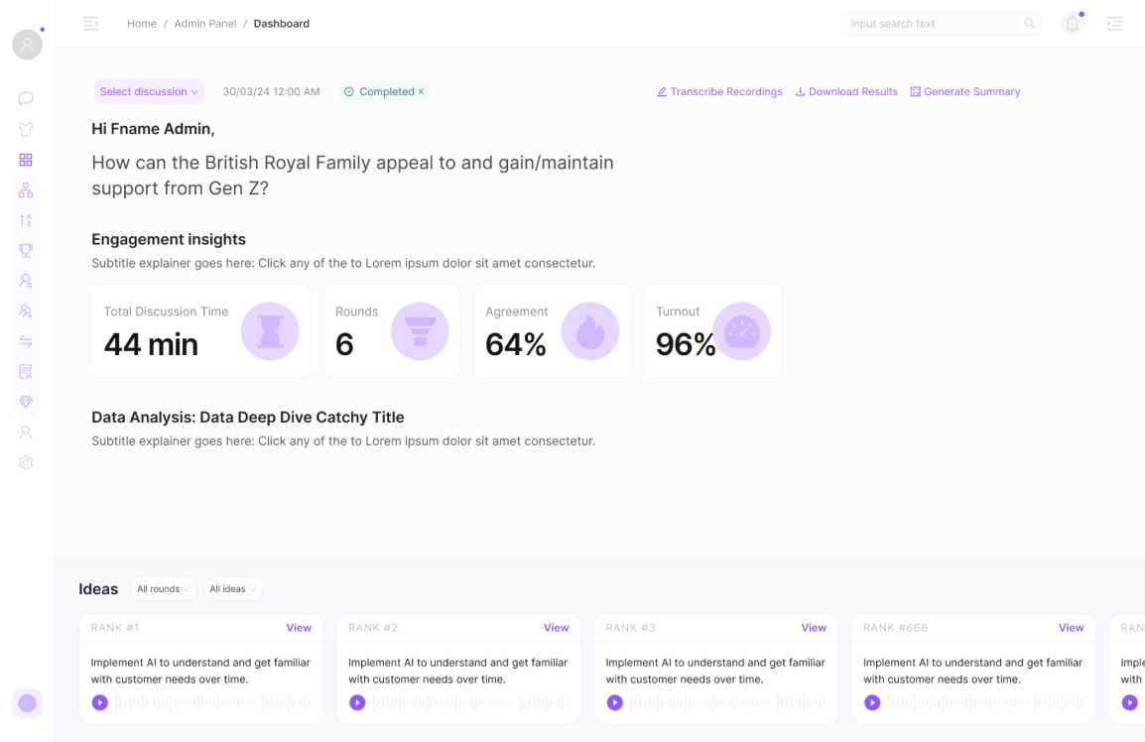Click the funnel icon in Rounds card
Screen dimensions: 1145x742
point(420,331)
